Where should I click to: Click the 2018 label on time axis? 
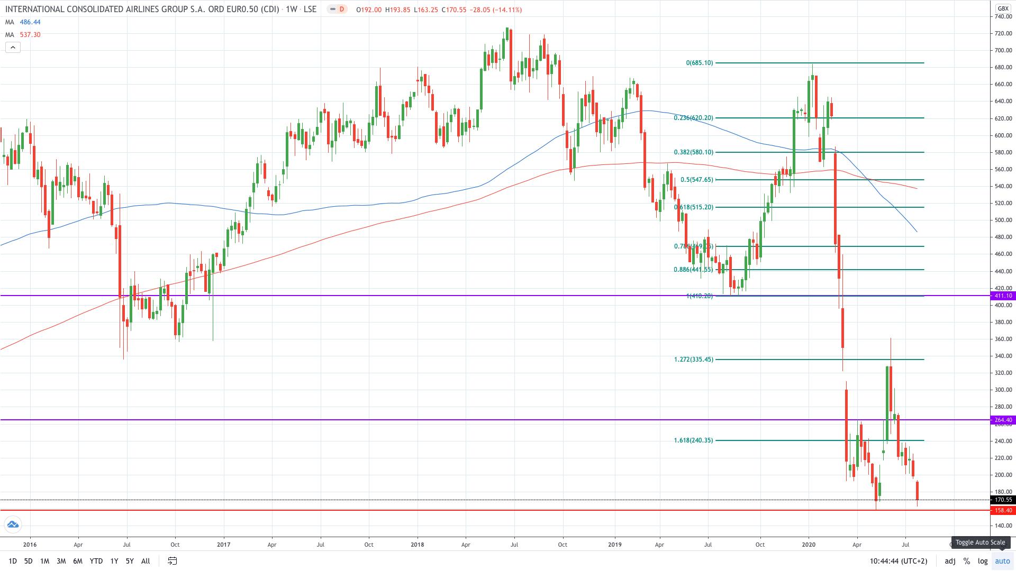pyautogui.click(x=418, y=545)
